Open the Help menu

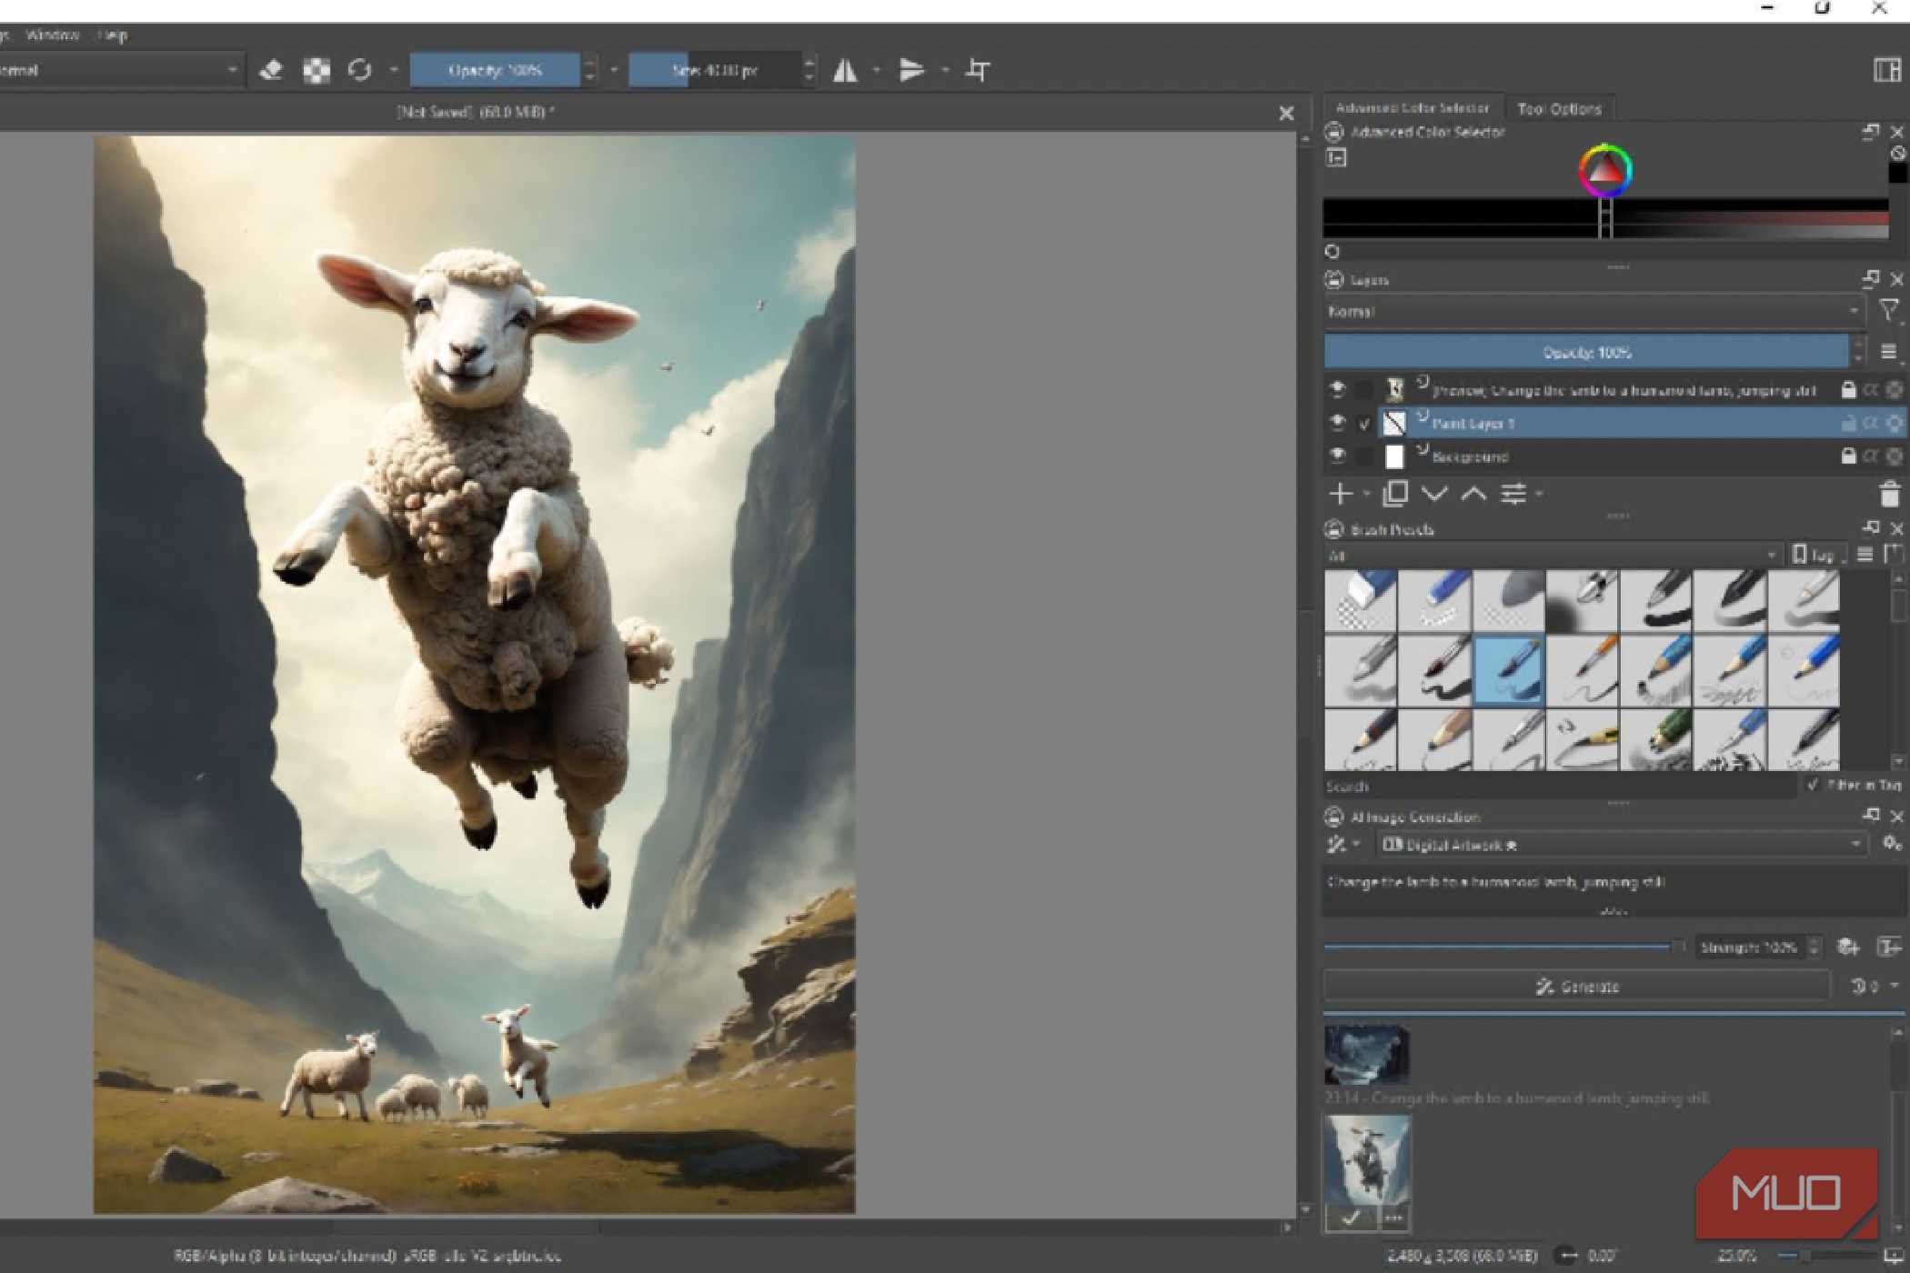[x=112, y=35]
